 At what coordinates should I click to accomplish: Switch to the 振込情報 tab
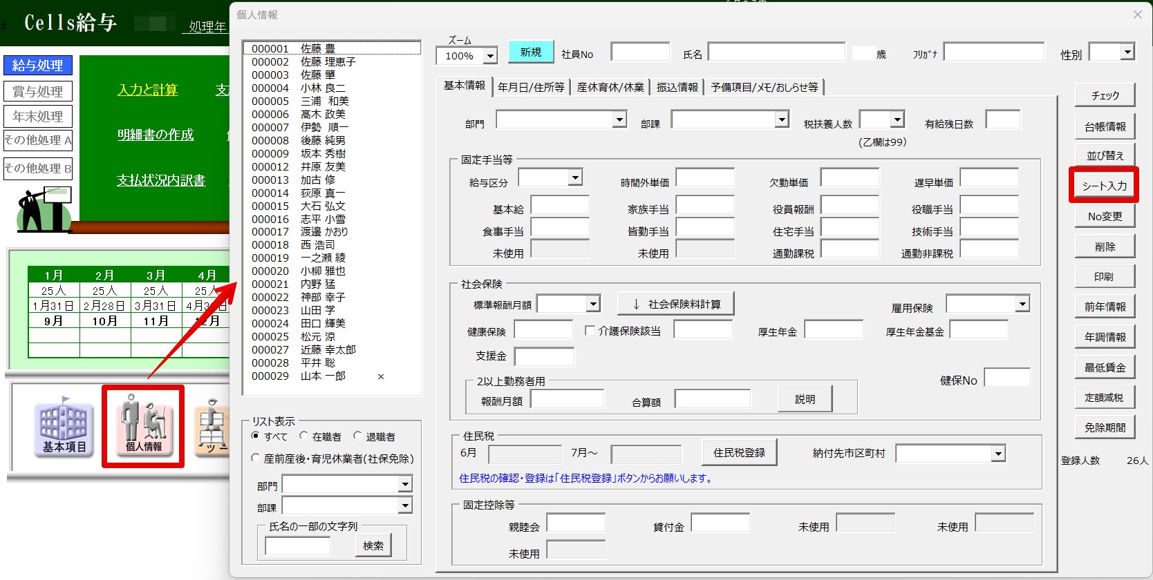pos(677,87)
